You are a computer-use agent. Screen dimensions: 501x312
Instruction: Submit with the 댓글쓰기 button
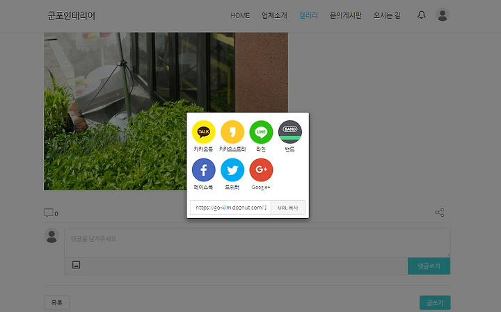click(429, 266)
